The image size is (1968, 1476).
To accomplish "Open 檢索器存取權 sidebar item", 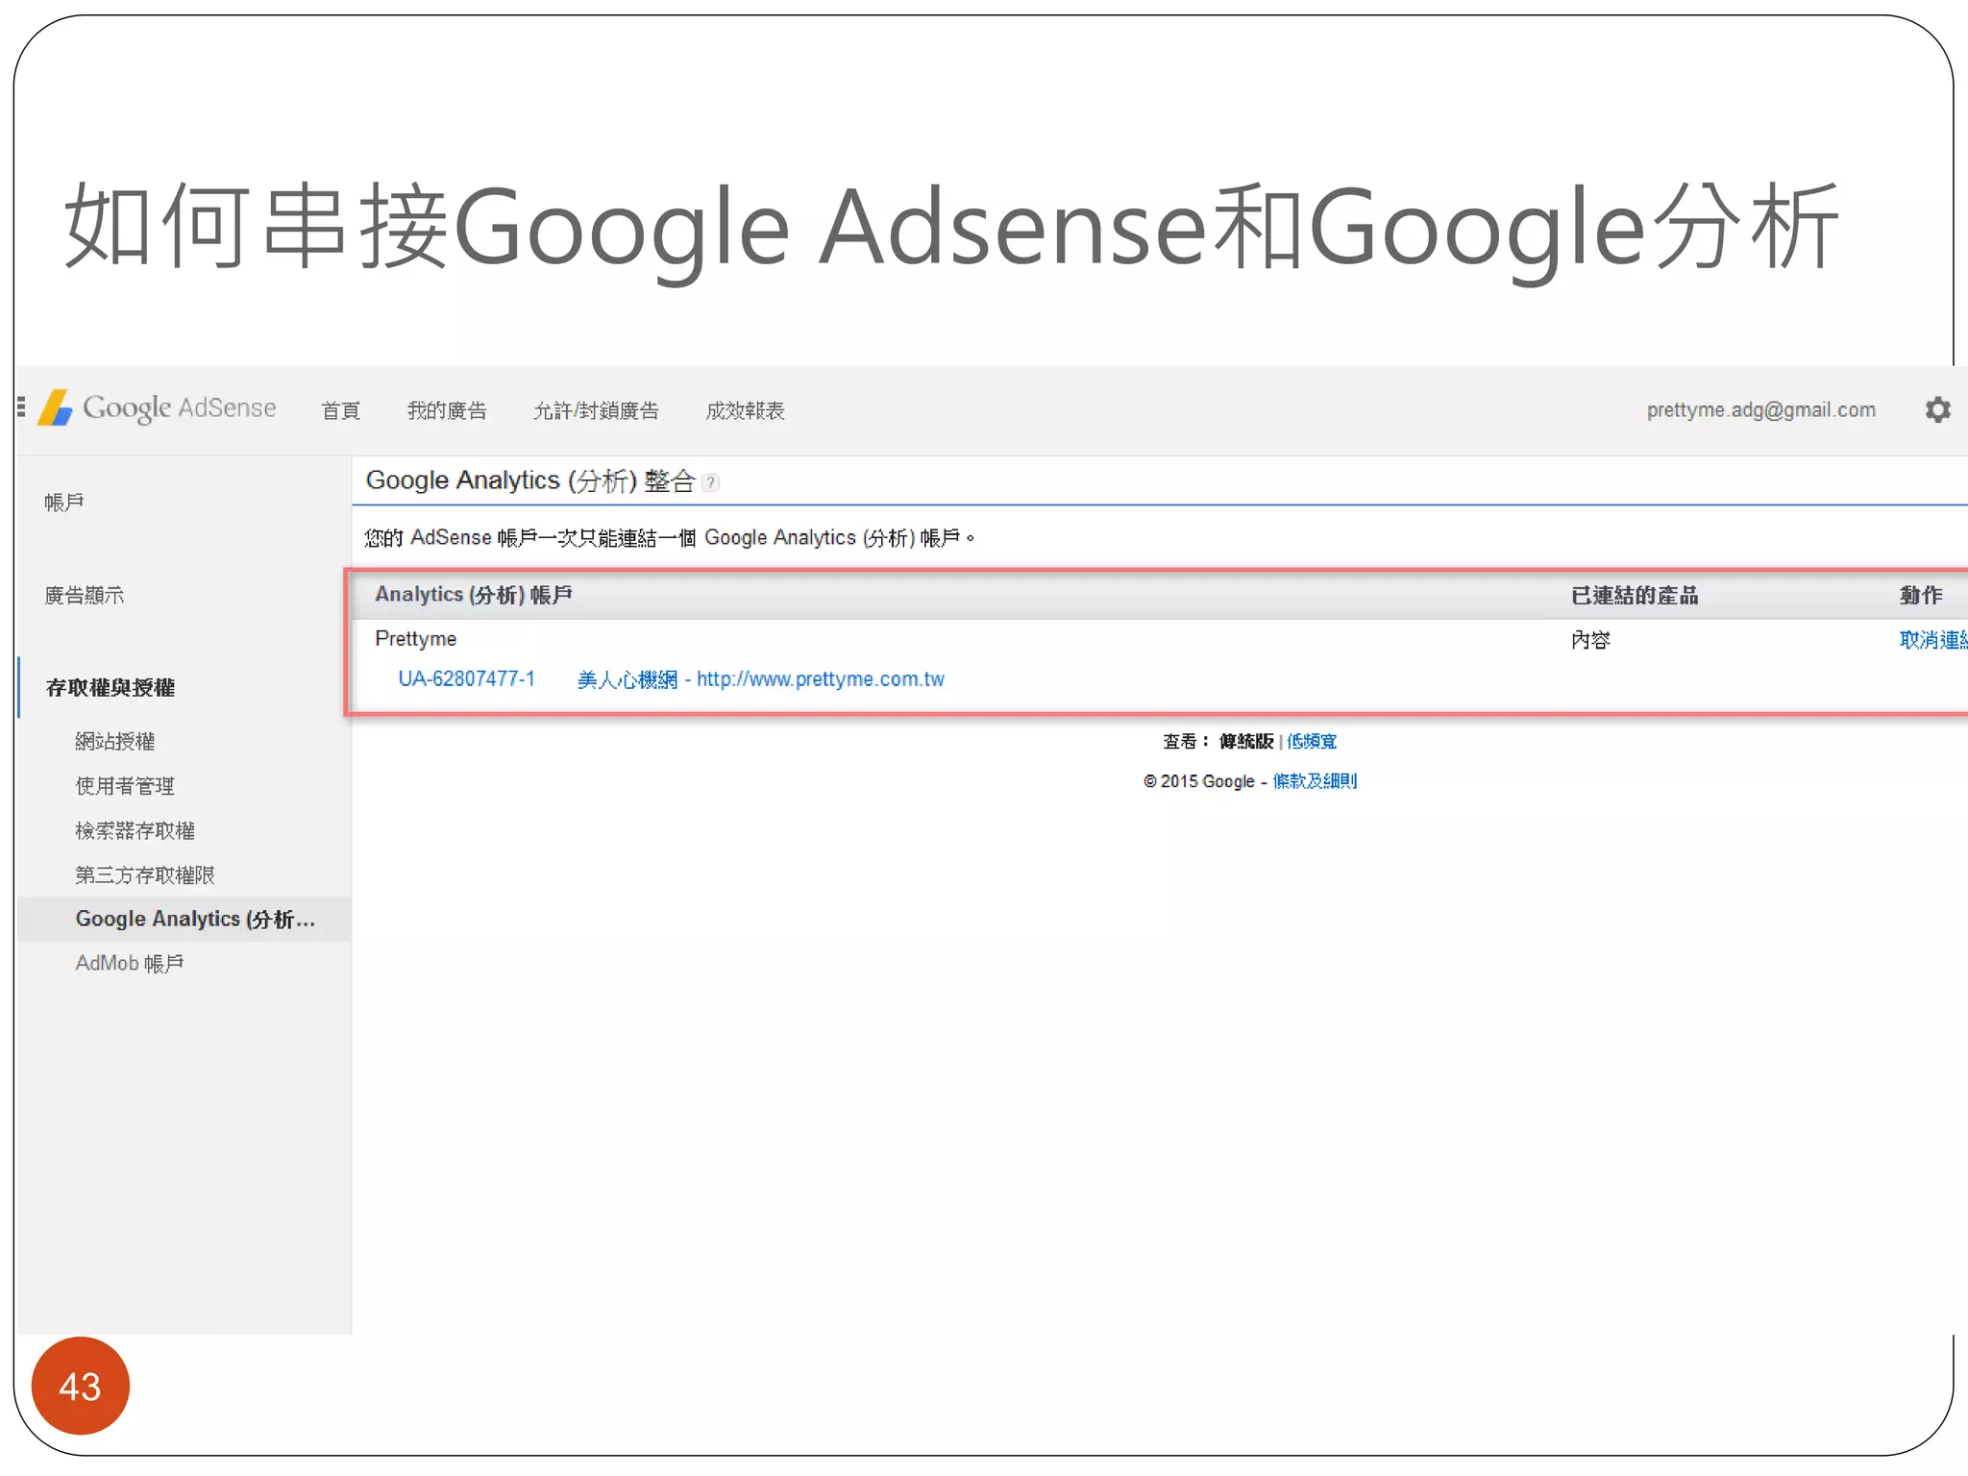I will point(135,831).
